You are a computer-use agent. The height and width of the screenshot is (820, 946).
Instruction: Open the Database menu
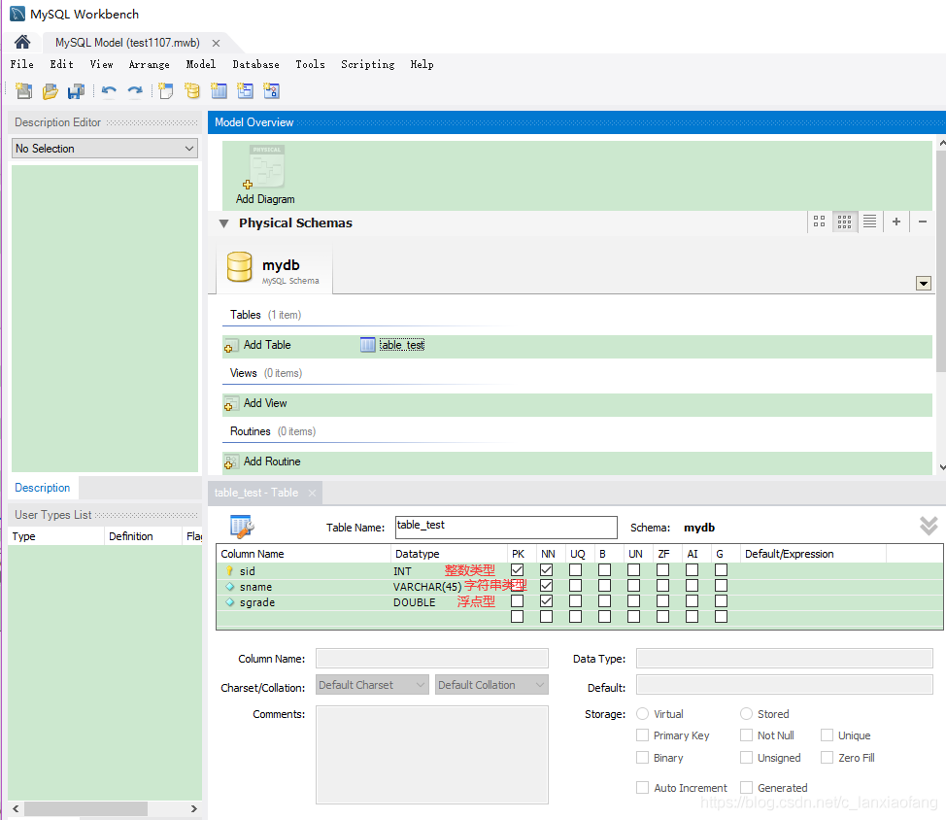coord(255,64)
